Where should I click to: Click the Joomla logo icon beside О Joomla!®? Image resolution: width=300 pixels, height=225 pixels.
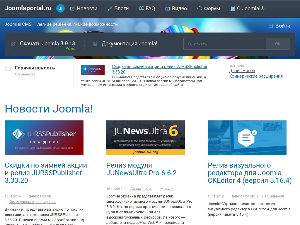click(233, 8)
